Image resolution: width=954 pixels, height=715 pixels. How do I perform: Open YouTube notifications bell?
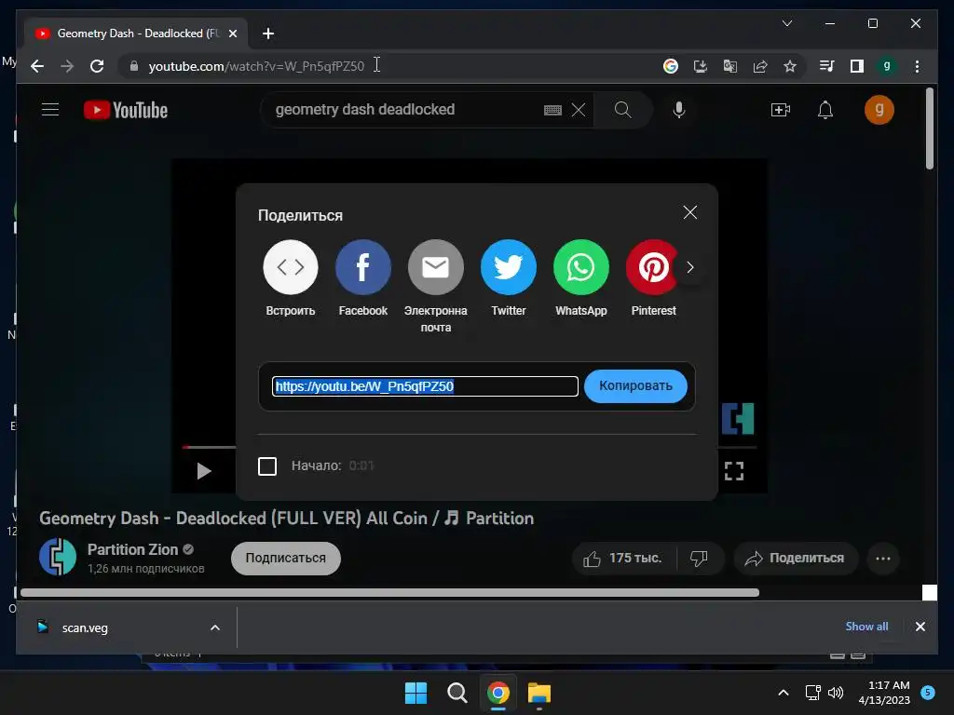pos(825,110)
